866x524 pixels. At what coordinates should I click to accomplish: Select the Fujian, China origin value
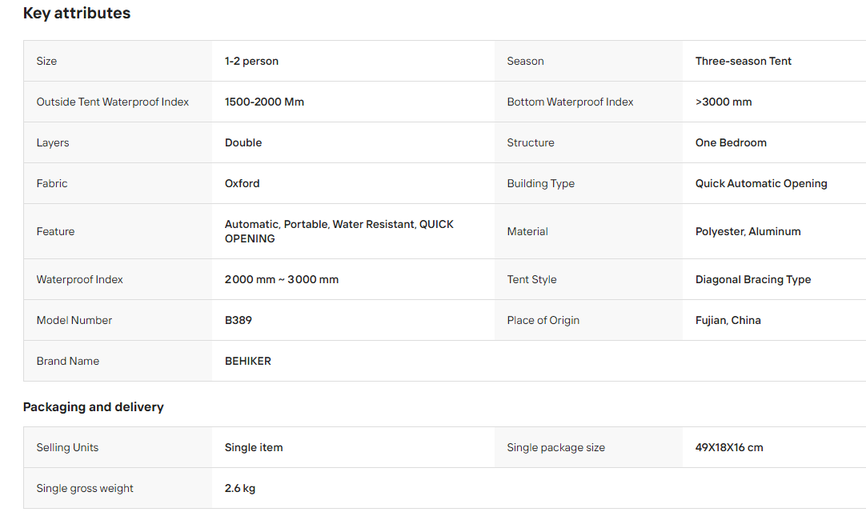coord(728,321)
